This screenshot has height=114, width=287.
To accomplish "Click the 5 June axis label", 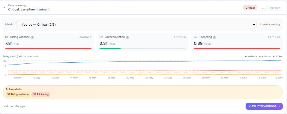I will pyautogui.click(x=279, y=78).
